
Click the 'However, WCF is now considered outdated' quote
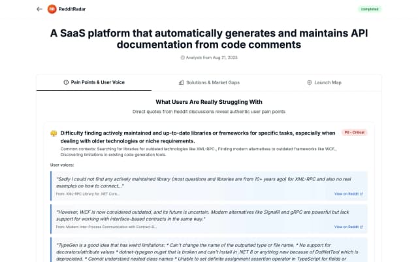[x=202, y=216]
